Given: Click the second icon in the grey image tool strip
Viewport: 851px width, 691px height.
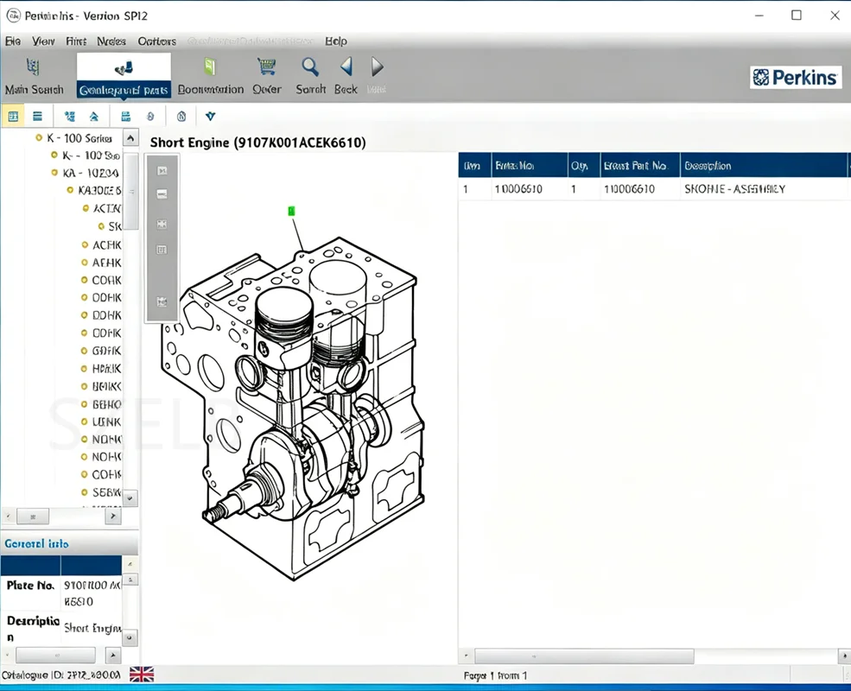Looking at the screenshot, I should (x=162, y=194).
